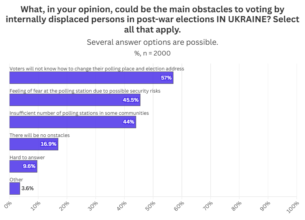Click the small Other bar
The height and width of the screenshot is (220, 305).
pyautogui.click(x=15, y=188)
